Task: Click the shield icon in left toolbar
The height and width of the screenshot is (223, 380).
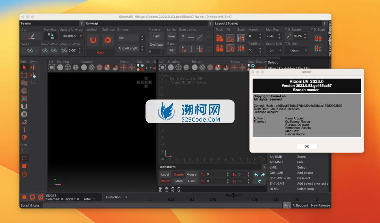Action: [24, 137]
